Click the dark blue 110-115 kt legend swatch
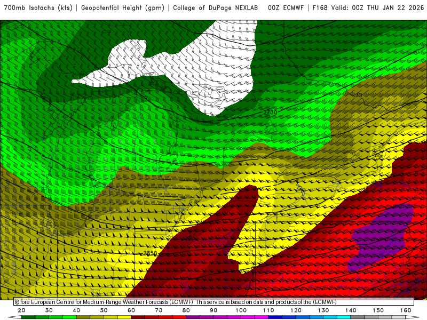 [275, 317]
